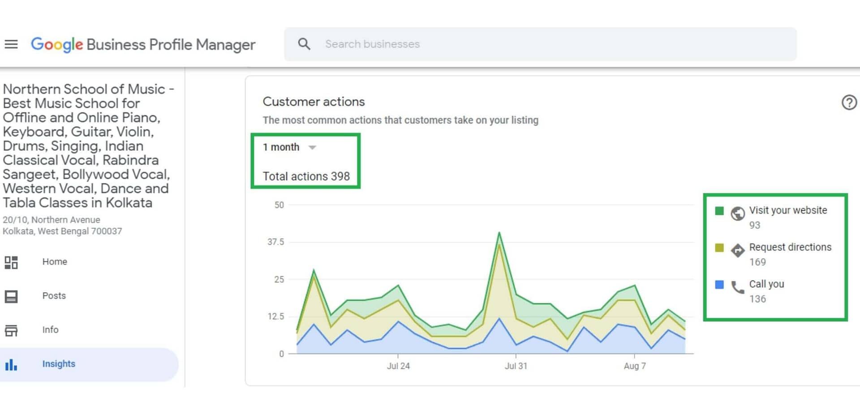860x409 pixels.
Task: Click the Google Business Profile Manager logo
Action: tap(143, 44)
